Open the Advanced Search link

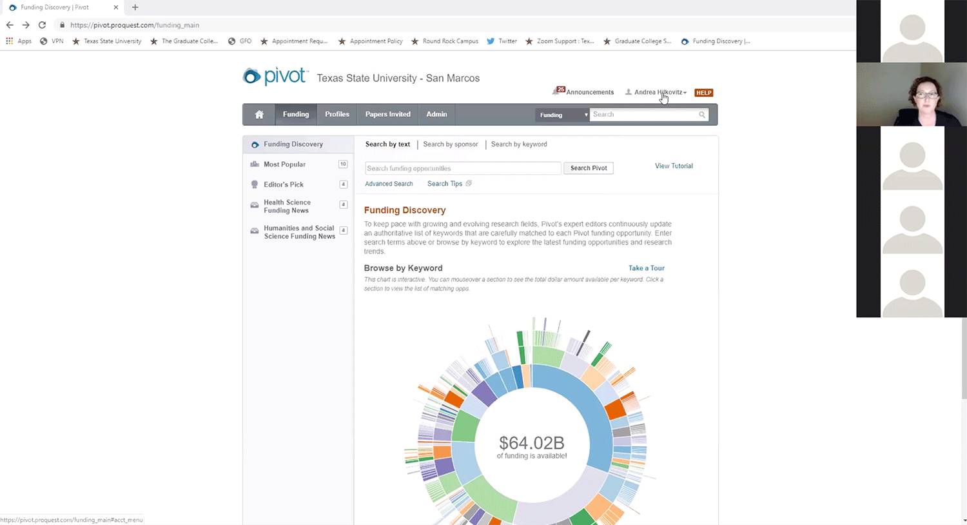pos(389,184)
